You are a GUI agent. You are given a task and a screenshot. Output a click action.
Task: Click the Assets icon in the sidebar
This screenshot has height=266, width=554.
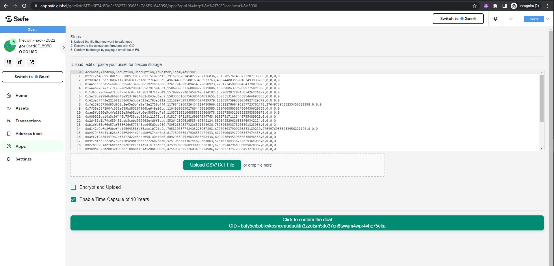[9, 108]
